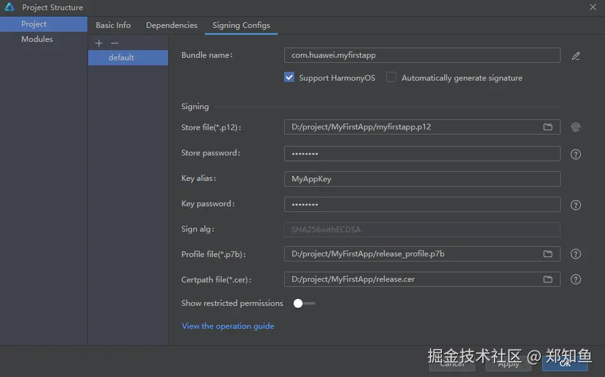Focus the Store password field

point(422,154)
